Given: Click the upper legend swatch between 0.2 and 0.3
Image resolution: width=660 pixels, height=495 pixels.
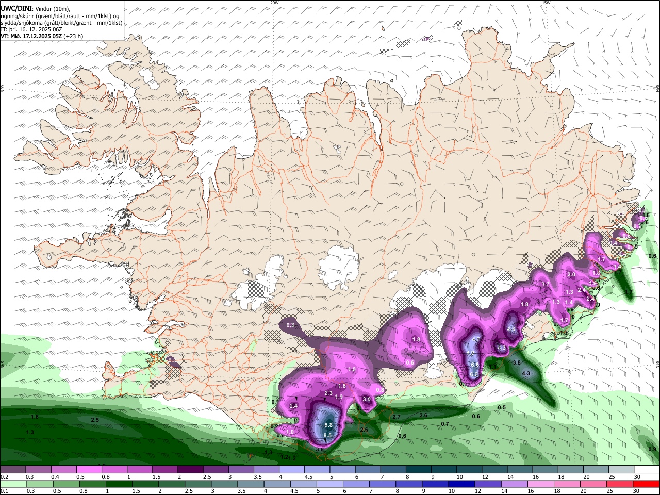Looking at the screenshot, I should (13, 469).
